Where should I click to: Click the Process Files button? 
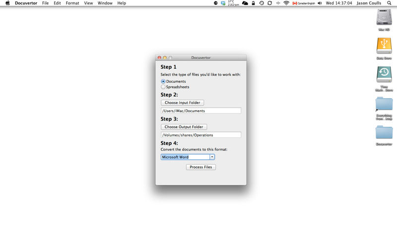click(201, 167)
